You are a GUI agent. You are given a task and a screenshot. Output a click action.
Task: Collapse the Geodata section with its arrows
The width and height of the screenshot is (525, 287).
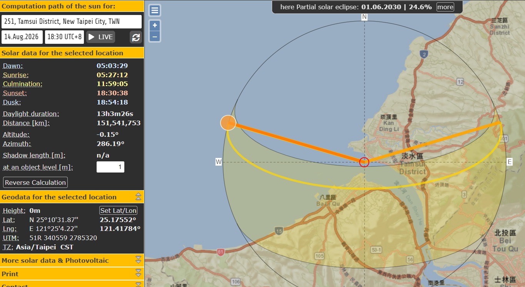(138, 197)
